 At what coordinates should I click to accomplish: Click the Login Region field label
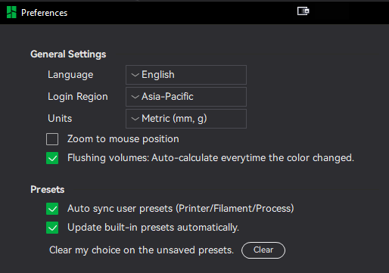pyautogui.click(x=78, y=97)
